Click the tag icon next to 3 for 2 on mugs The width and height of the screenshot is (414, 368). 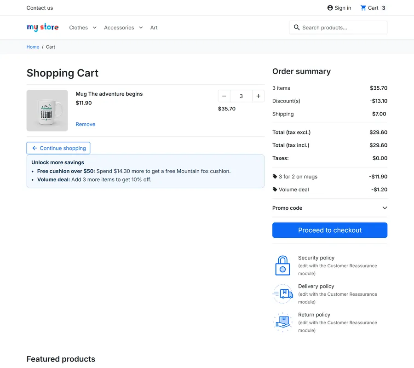[275, 177]
